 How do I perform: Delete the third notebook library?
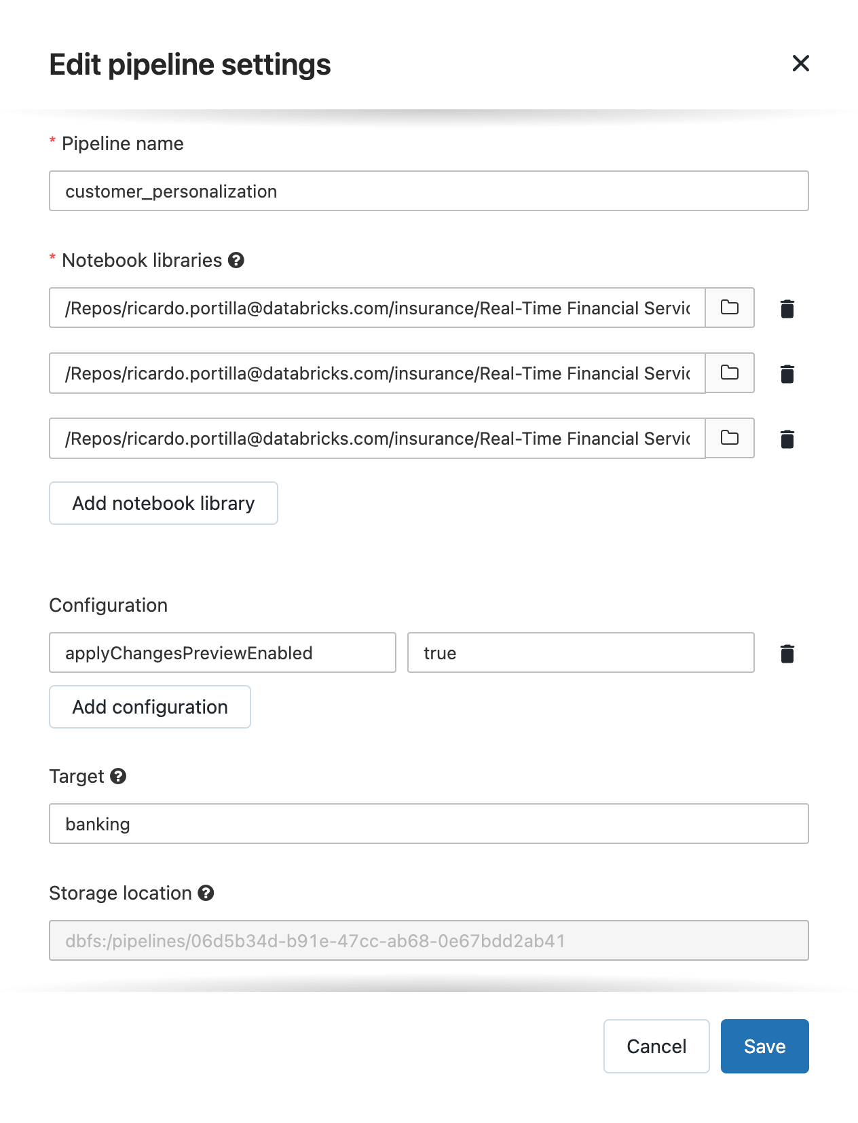pos(787,439)
